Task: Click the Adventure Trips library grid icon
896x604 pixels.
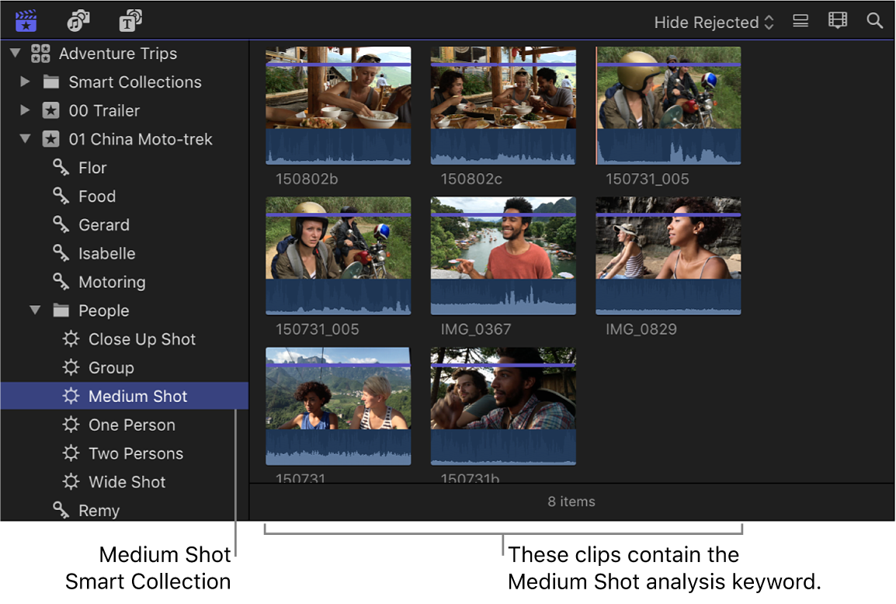Action: (40, 54)
